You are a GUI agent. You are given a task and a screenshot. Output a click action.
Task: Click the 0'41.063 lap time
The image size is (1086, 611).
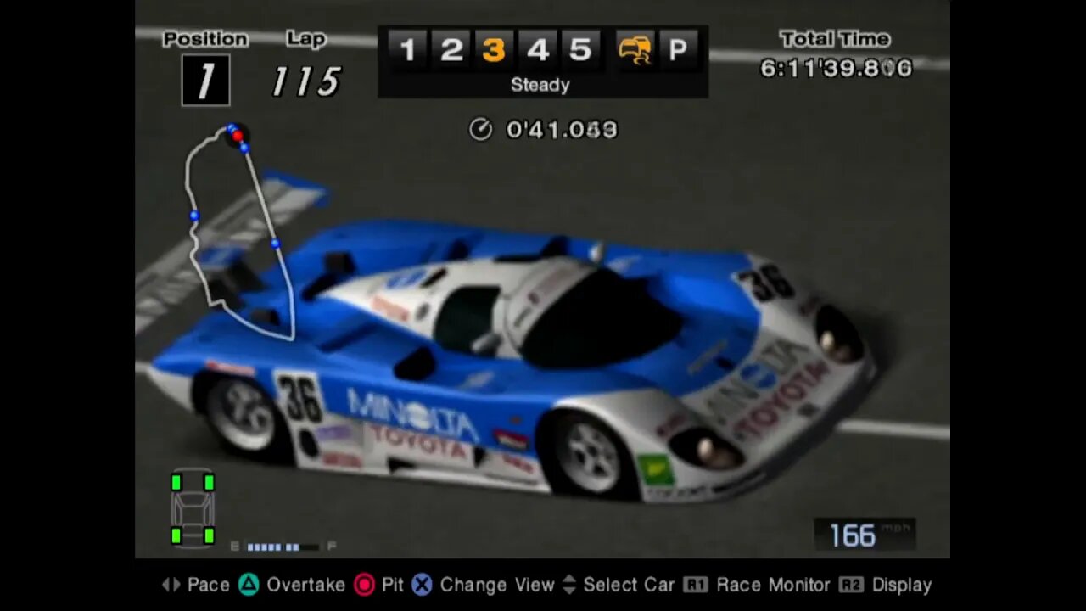[x=562, y=129]
